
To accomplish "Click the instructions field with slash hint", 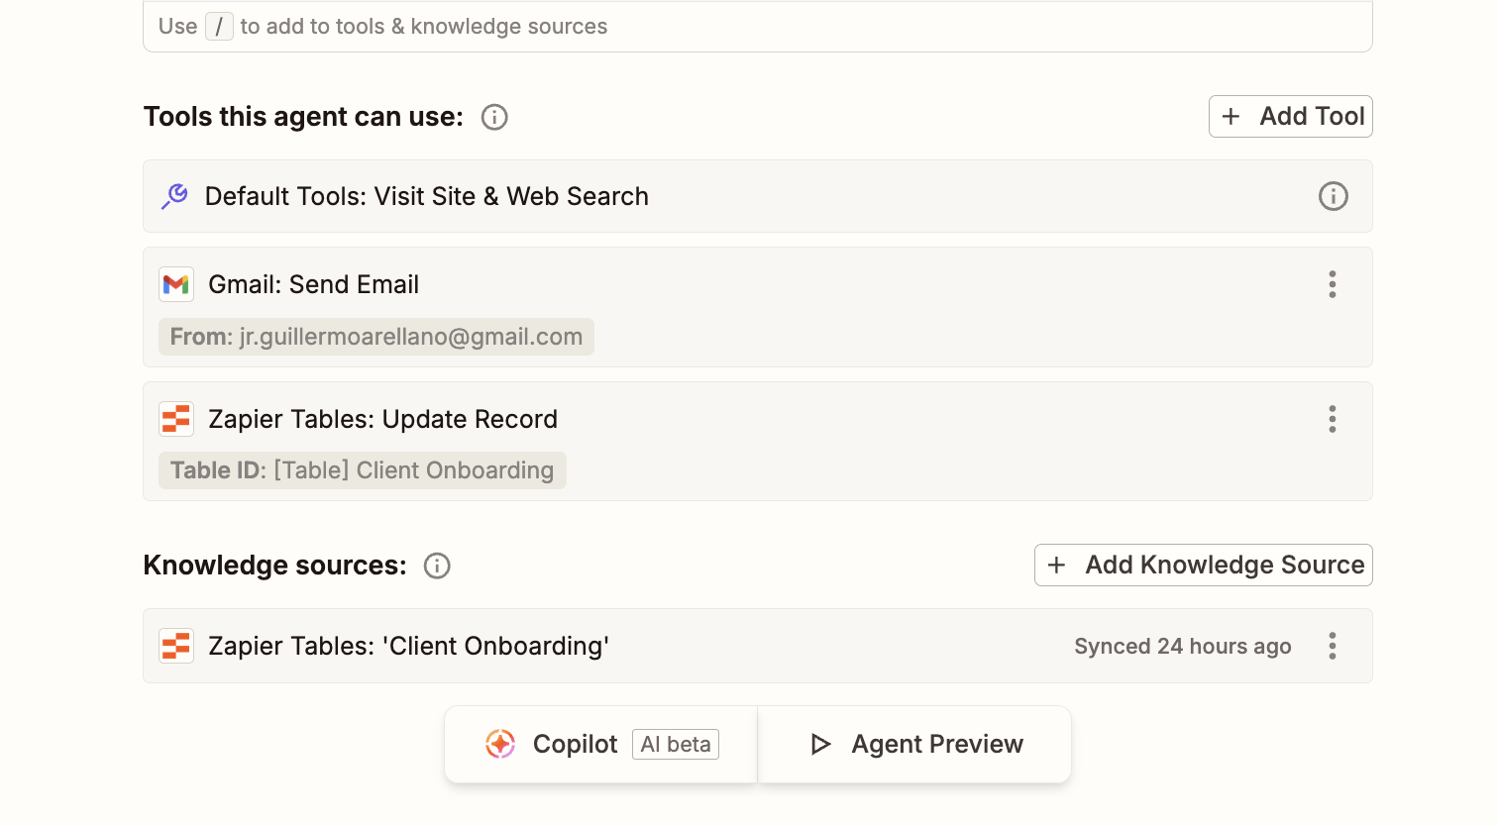I will pyautogui.click(x=758, y=27).
